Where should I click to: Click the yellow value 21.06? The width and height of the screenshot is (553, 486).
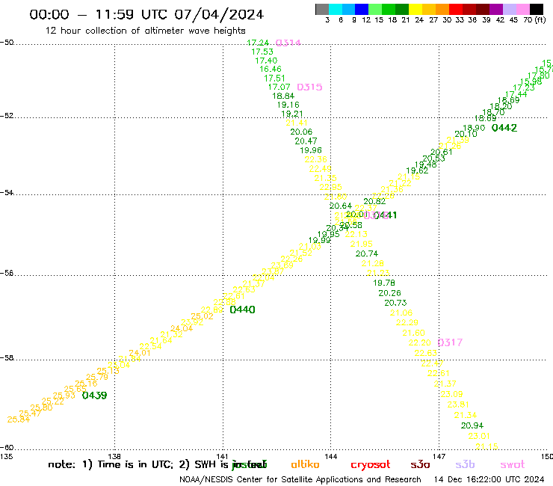click(x=401, y=313)
